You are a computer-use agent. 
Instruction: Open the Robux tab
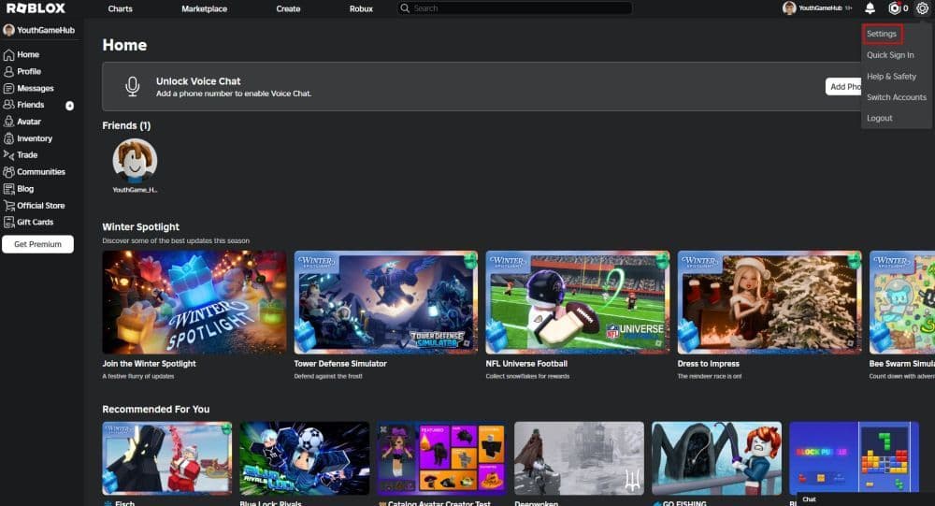(361, 9)
